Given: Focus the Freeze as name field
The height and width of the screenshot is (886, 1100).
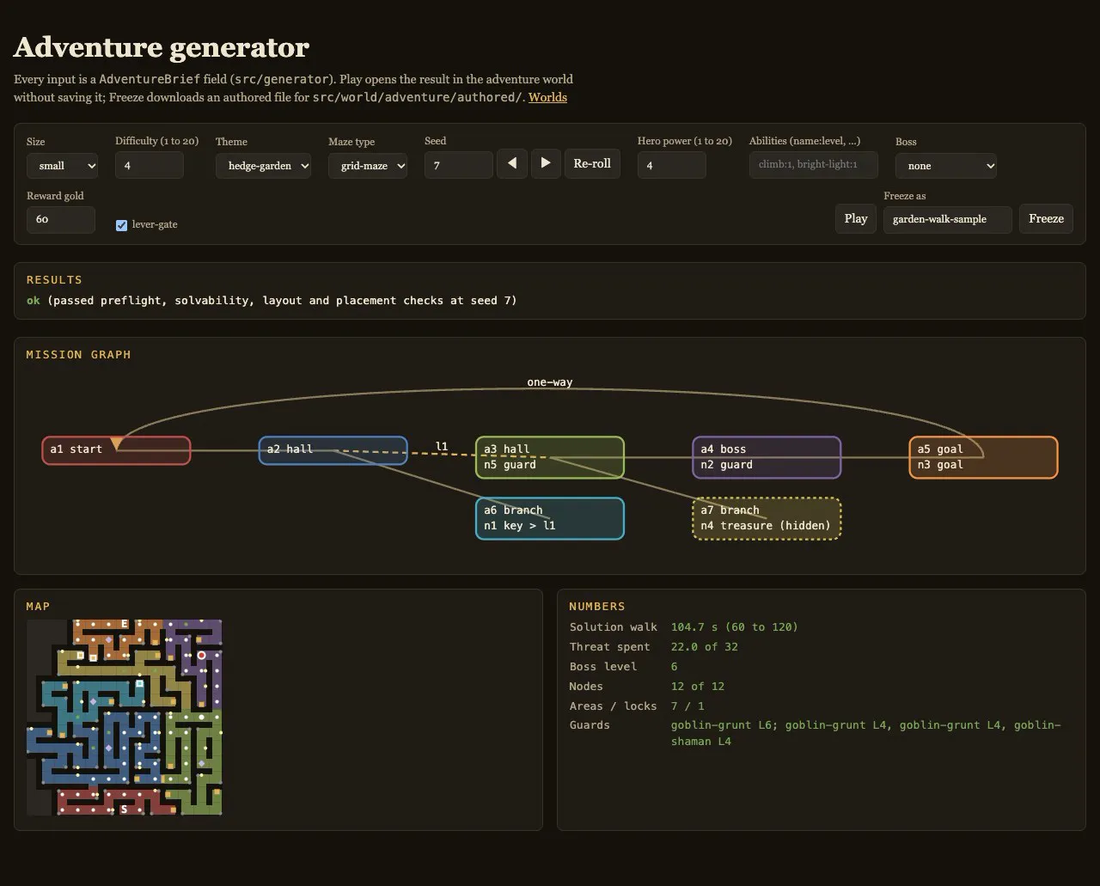Looking at the screenshot, I should pyautogui.click(x=948, y=219).
